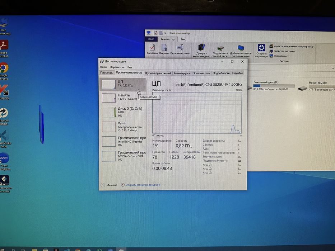Click the computer icon in the Explorer title bar

[x=149, y=33]
